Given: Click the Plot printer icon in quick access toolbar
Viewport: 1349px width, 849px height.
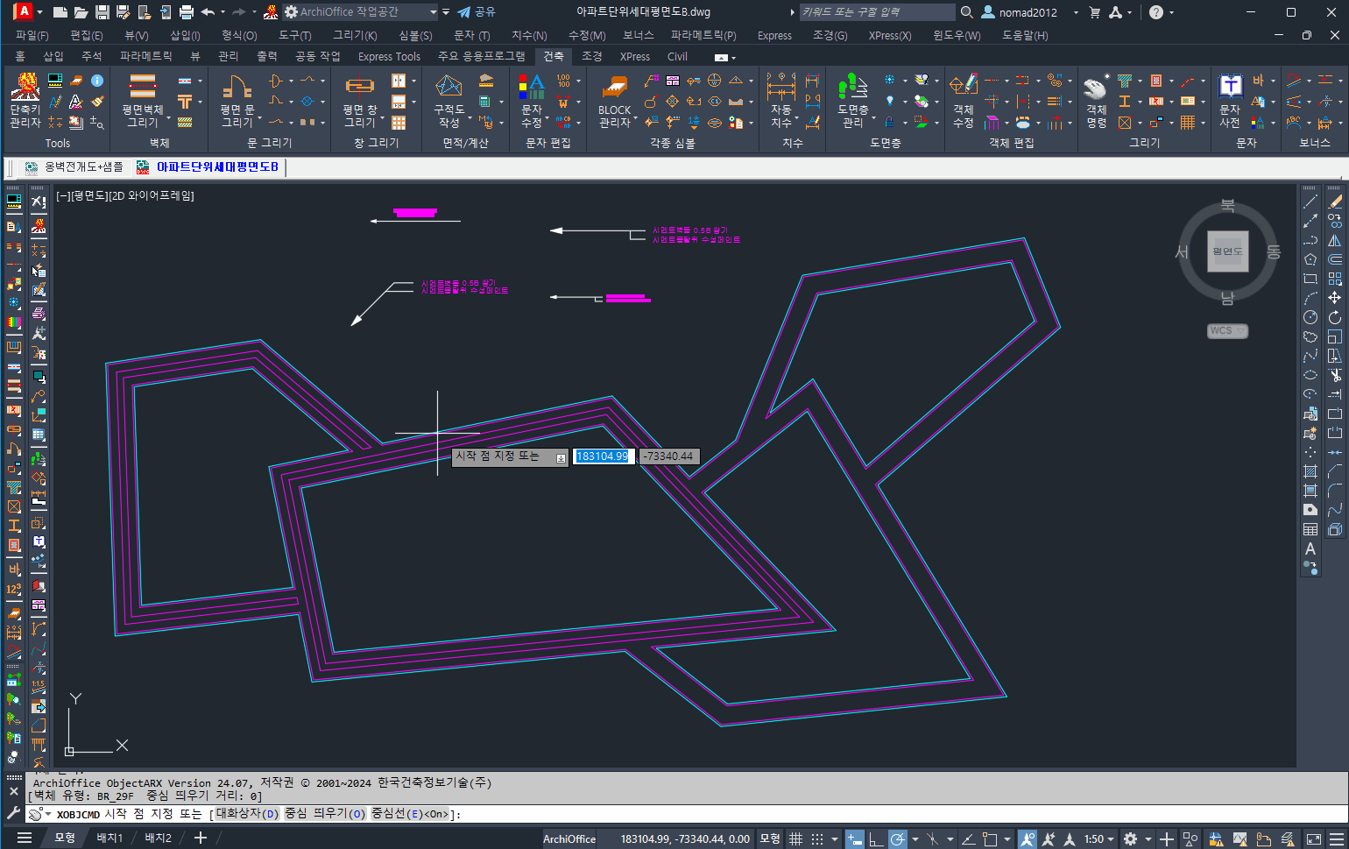Looking at the screenshot, I should click(186, 12).
